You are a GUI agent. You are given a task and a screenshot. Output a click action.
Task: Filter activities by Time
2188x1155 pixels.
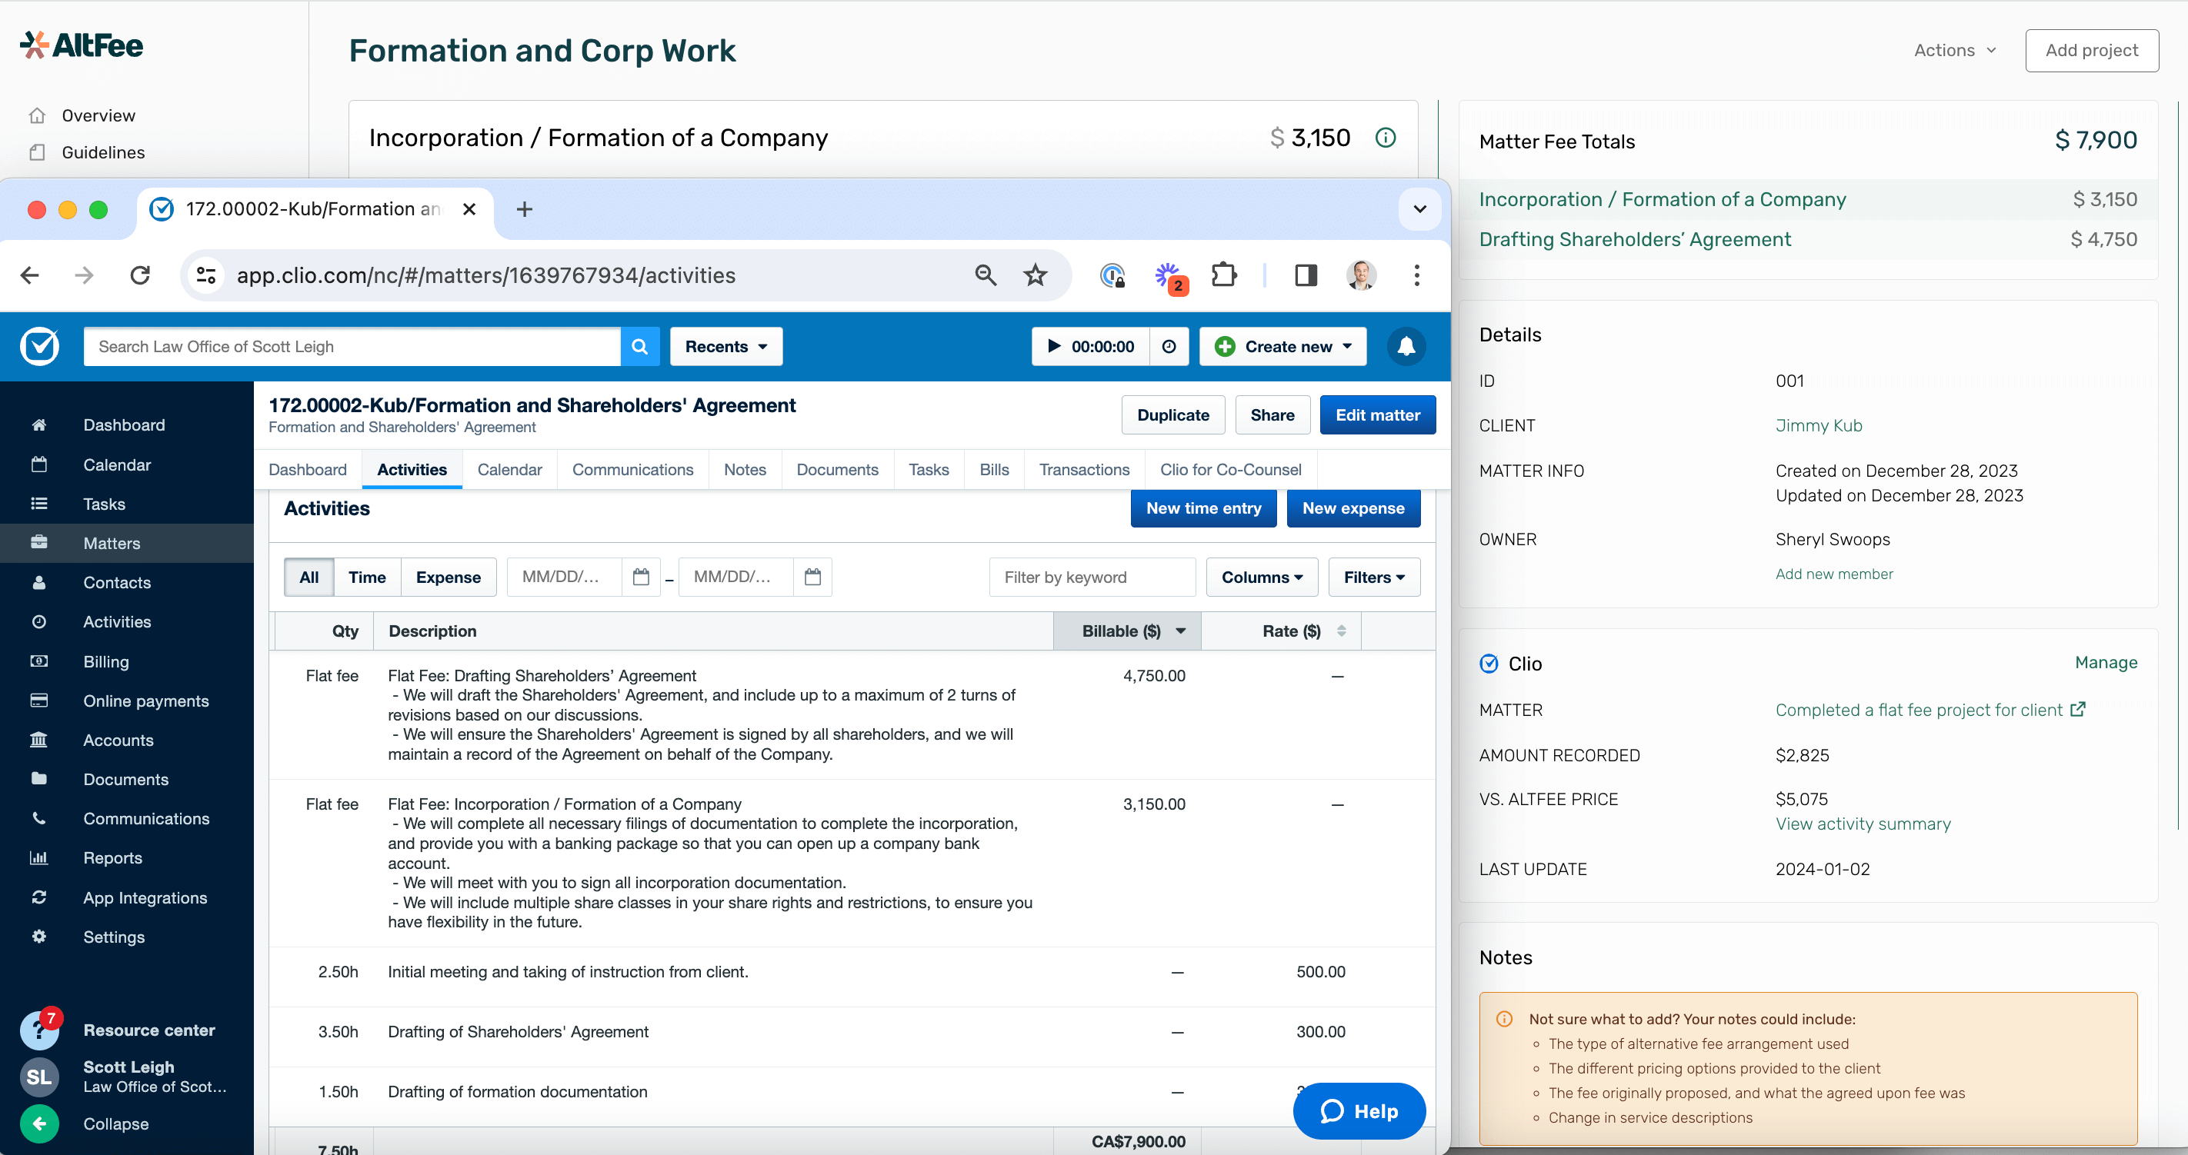[x=367, y=577]
